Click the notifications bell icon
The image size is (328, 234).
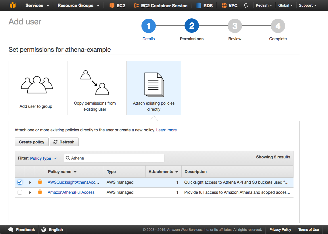pyautogui.click(x=245, y=5)
